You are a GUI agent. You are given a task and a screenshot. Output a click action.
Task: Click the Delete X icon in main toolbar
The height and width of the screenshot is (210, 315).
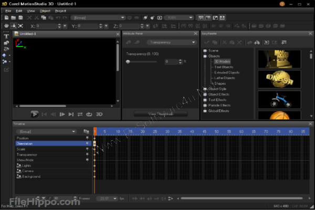point(29,18)
